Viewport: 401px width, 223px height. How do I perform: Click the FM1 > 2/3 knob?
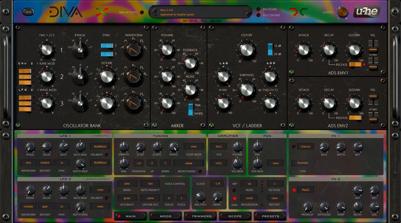tap(47, 50)
